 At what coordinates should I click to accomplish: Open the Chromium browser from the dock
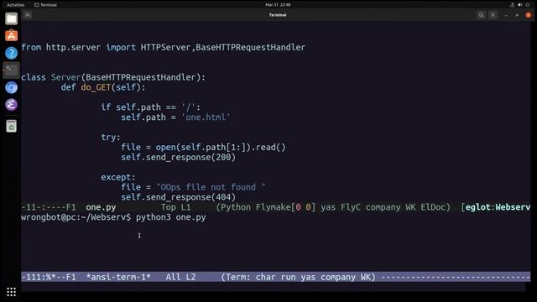click(x=11, y=87)
